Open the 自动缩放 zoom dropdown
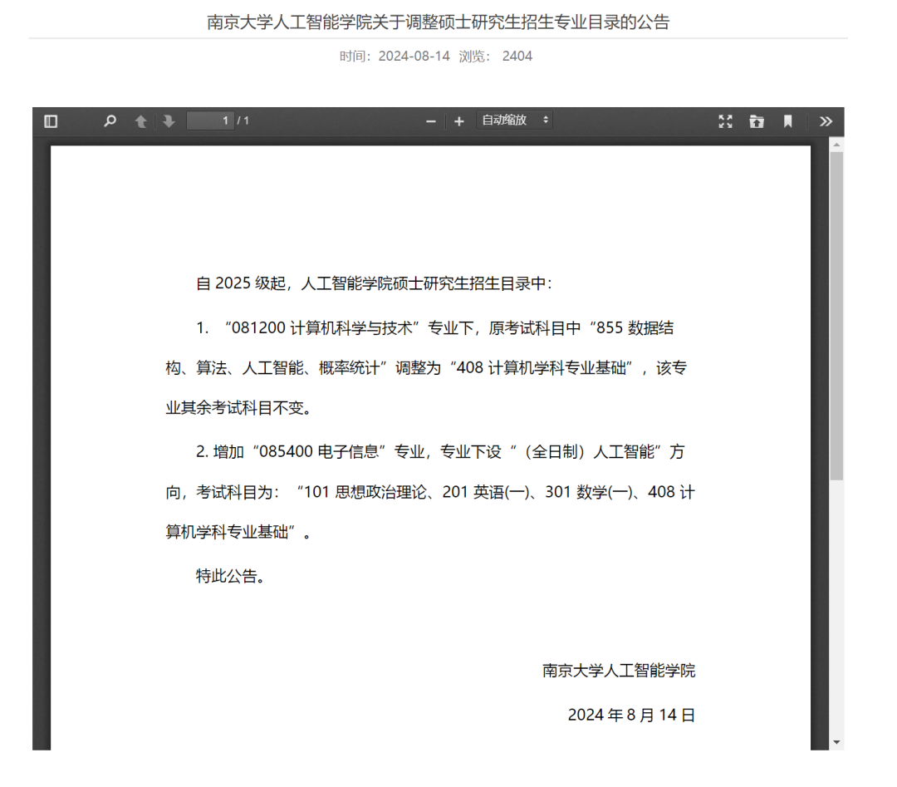This screenshot has width=897, height=787. [514, 121]
